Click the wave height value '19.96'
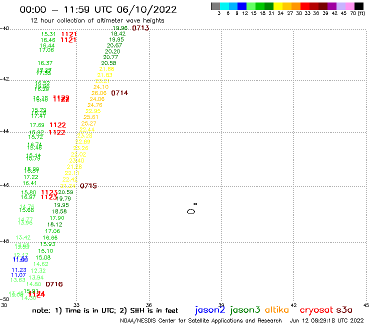Screen dimensions: 370x325 (120, 28)
